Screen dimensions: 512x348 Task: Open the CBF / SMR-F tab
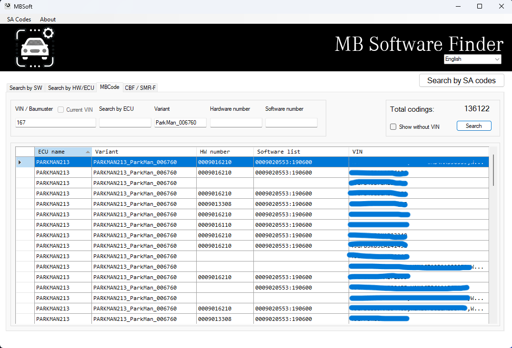click(140, 88)
